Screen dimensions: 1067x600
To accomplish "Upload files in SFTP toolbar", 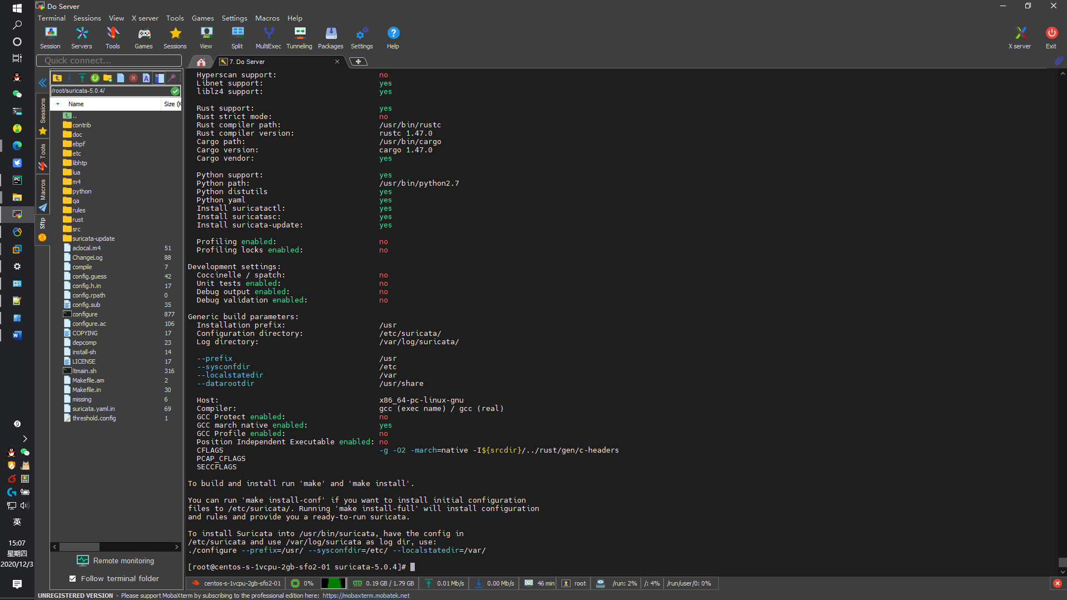I will pyautogui.click(x=82, y=78).
